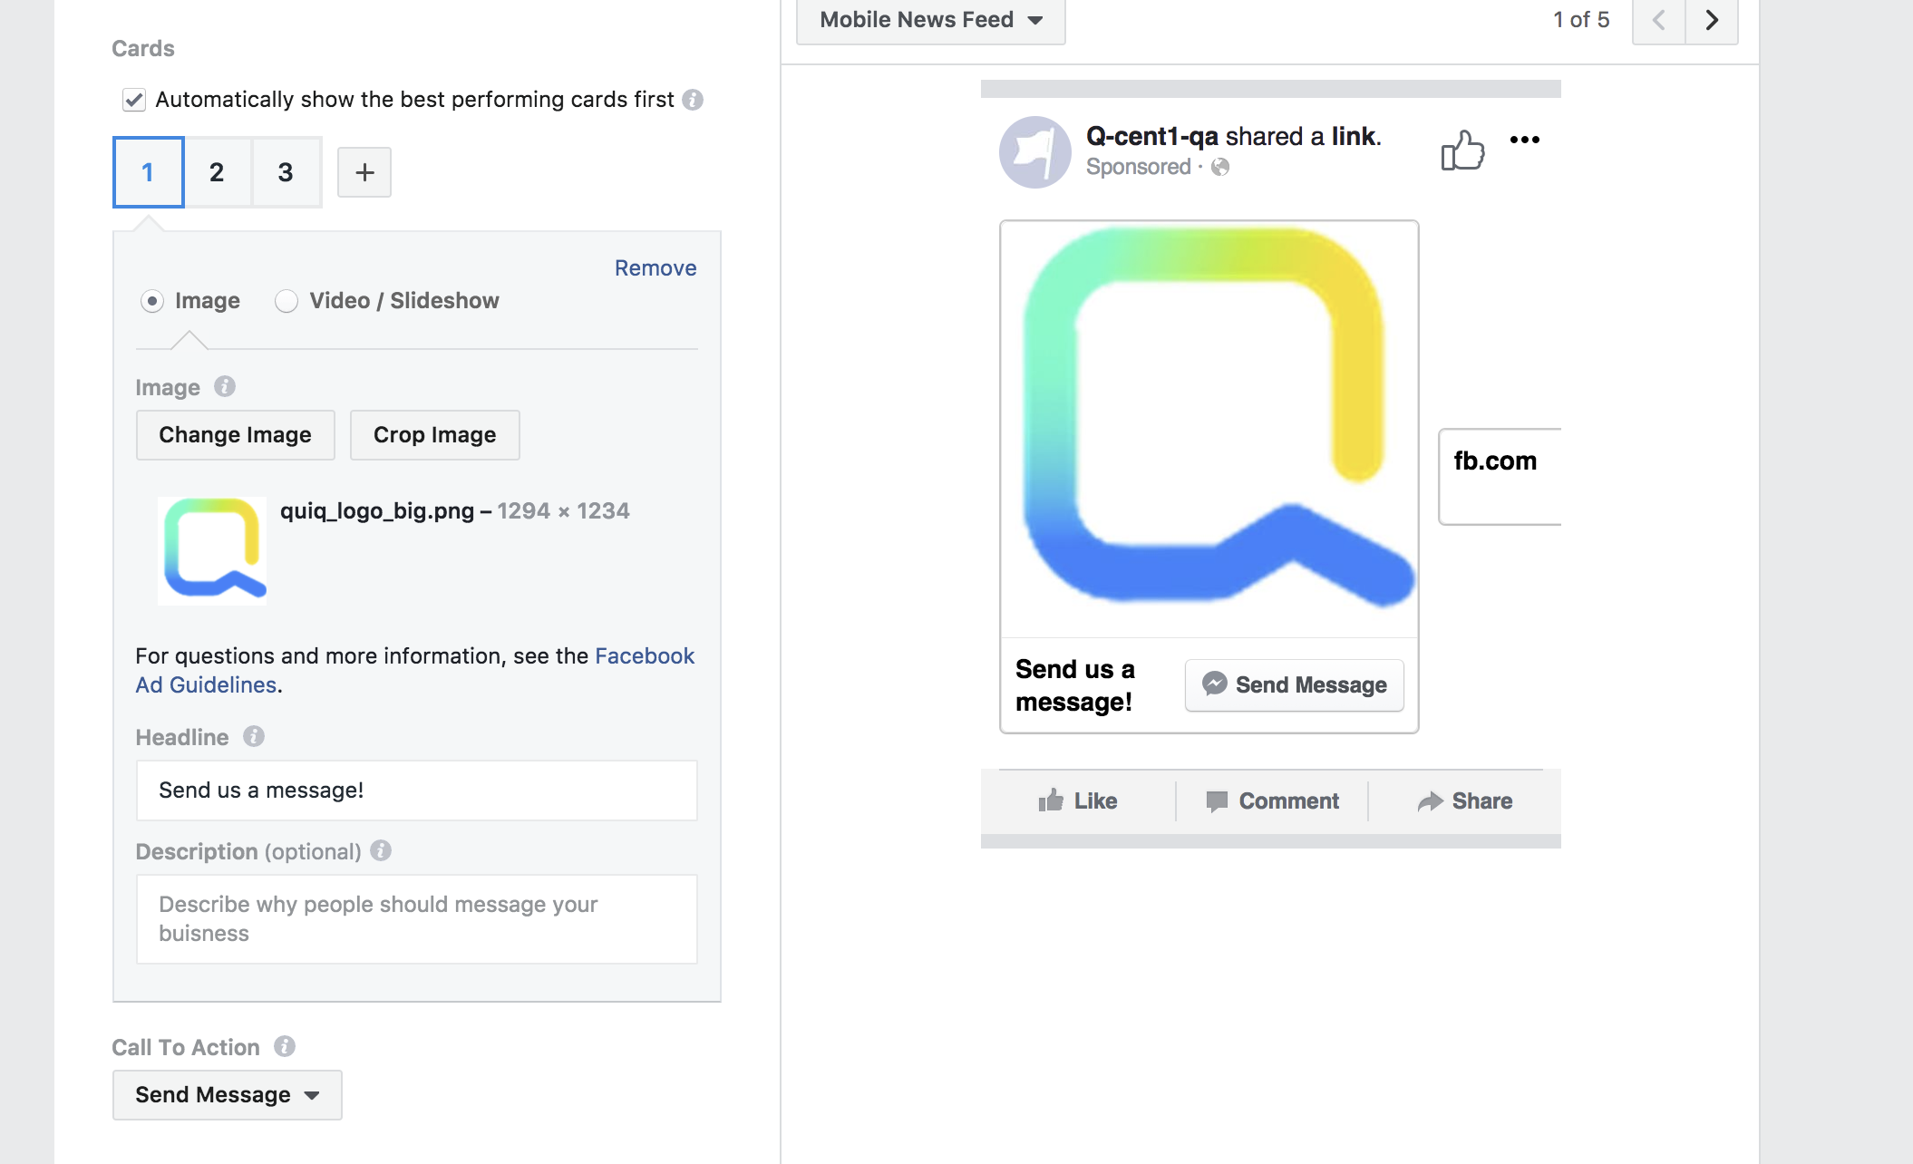Click the Headline text input field

click(416, 791)
